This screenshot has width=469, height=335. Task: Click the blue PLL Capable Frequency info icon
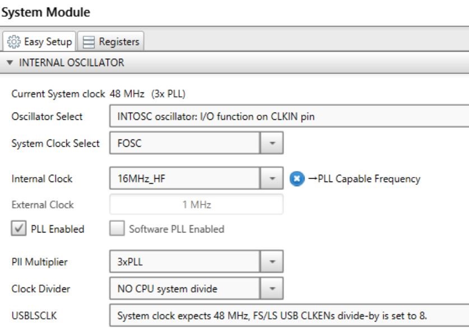pyautogui.click(x=298, y=179)
